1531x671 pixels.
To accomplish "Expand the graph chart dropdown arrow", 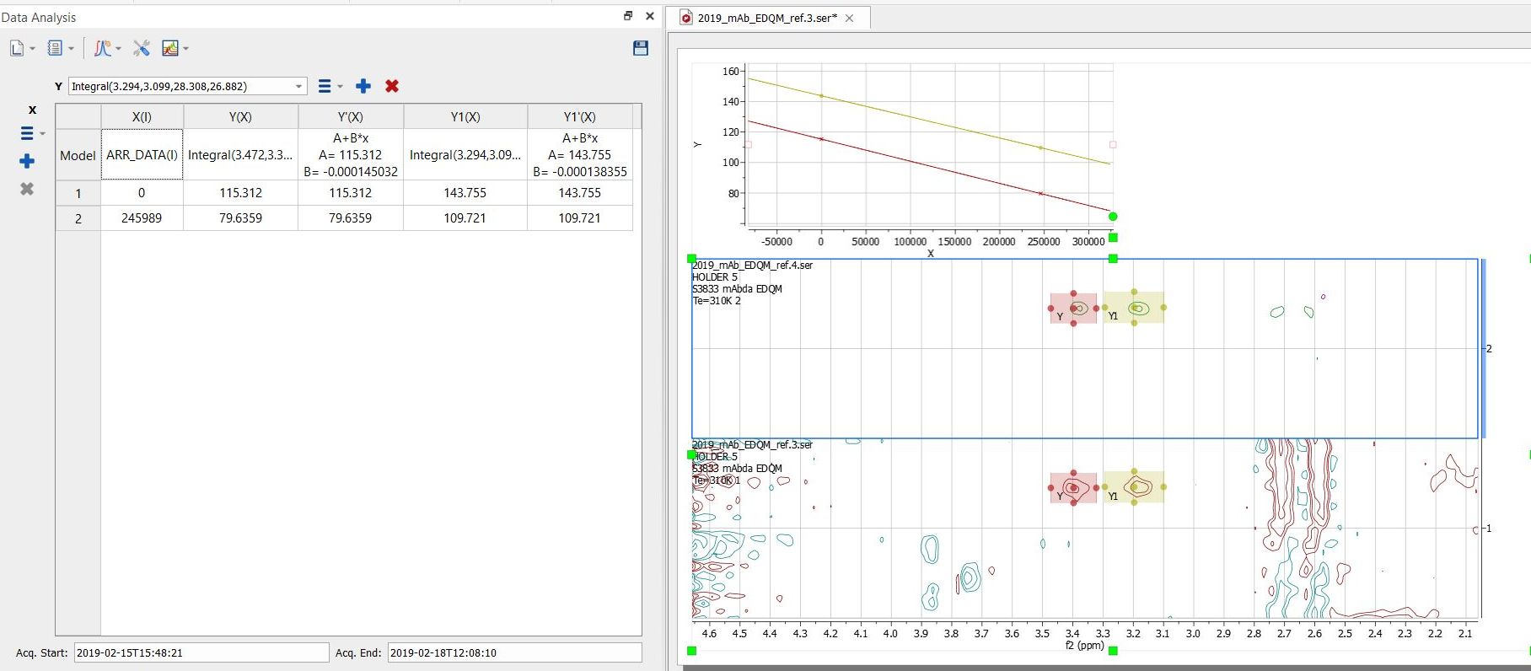I will pos(185,49).
